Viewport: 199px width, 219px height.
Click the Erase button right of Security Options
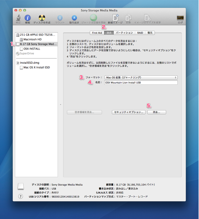pos(157,112)
